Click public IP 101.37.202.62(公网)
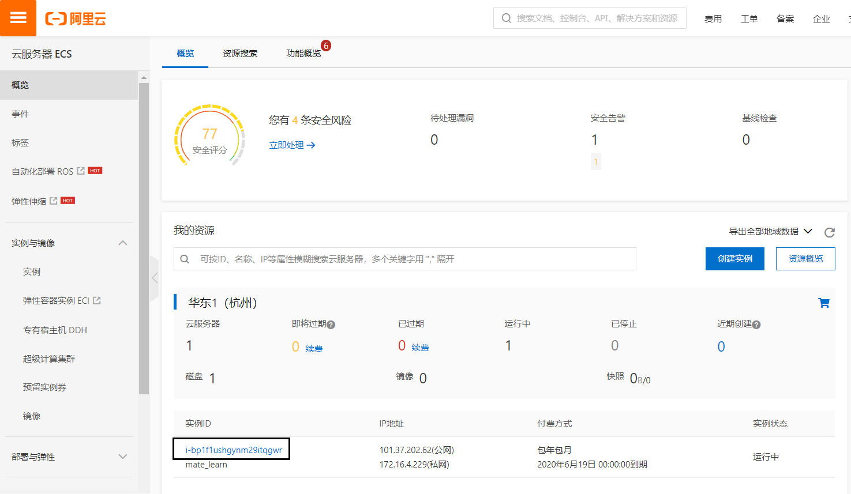The image size is (851, 494). 417,450
